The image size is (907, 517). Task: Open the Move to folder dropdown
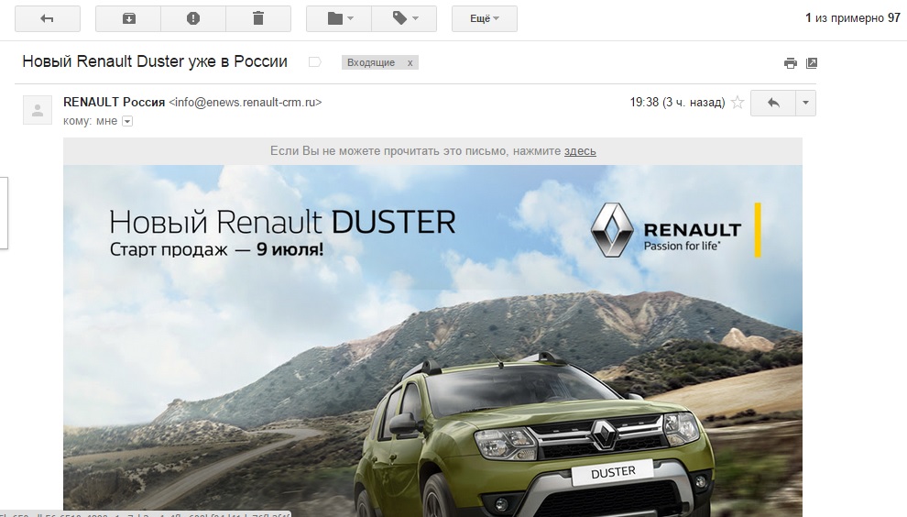(x=339, y=18)
